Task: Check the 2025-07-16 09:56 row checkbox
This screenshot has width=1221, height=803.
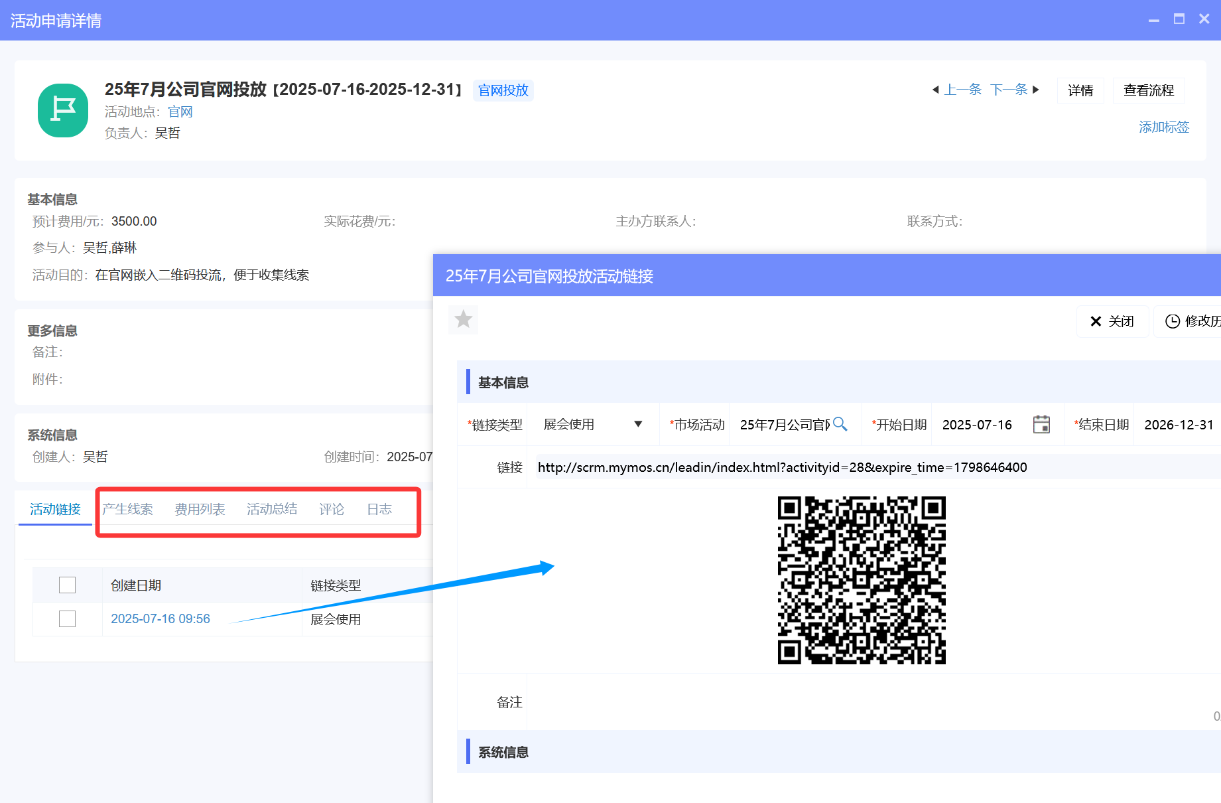Action: (67, 619)
